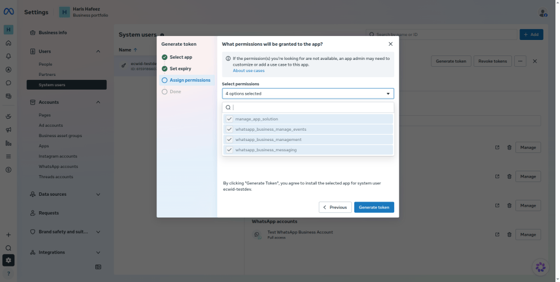This screenshot has width=560, height=282.
Task: Open the megaphone ads icon
Action: [x=9, y=130]
